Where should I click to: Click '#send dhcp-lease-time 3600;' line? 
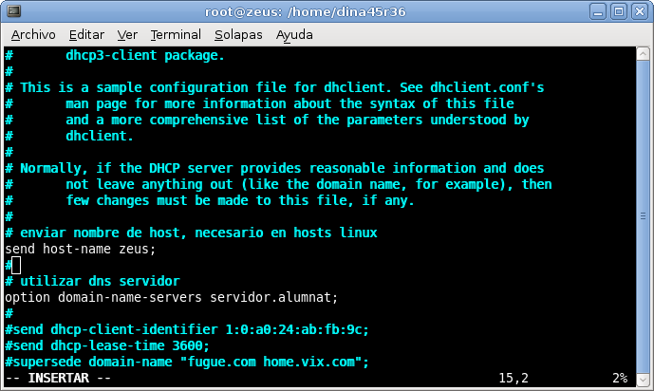pos(107,345)
